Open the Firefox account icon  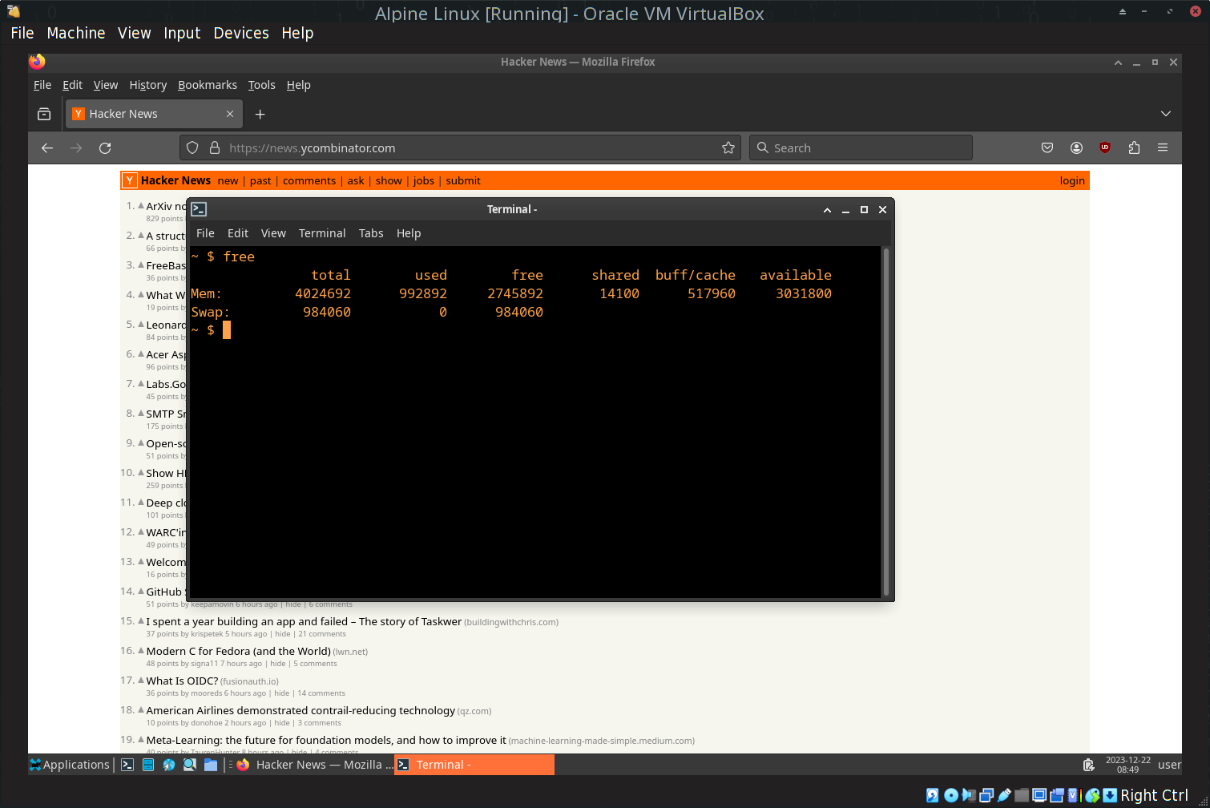click(1076, 147)
